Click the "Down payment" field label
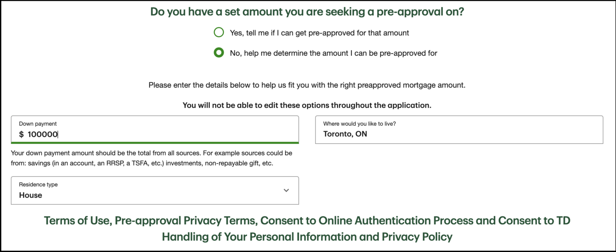Viewport: 616px width, 252px height. 38,124
